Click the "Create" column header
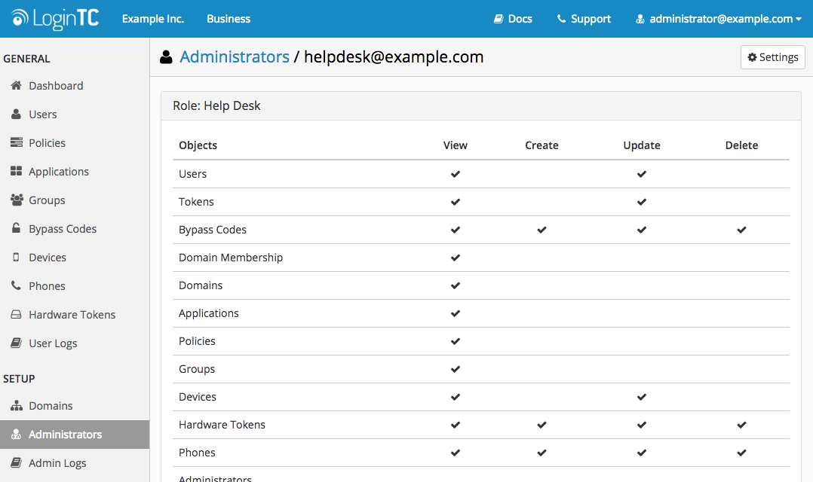The image size is (813, 482). [541, 145]
